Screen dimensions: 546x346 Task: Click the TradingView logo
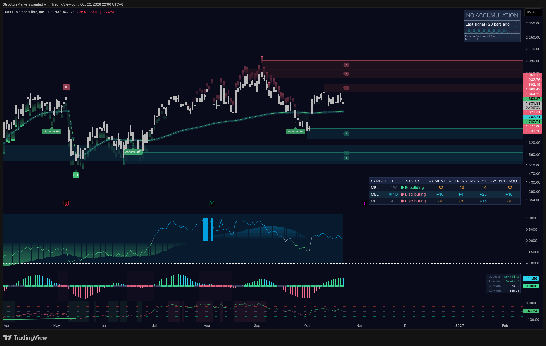(x=25, y=338)
